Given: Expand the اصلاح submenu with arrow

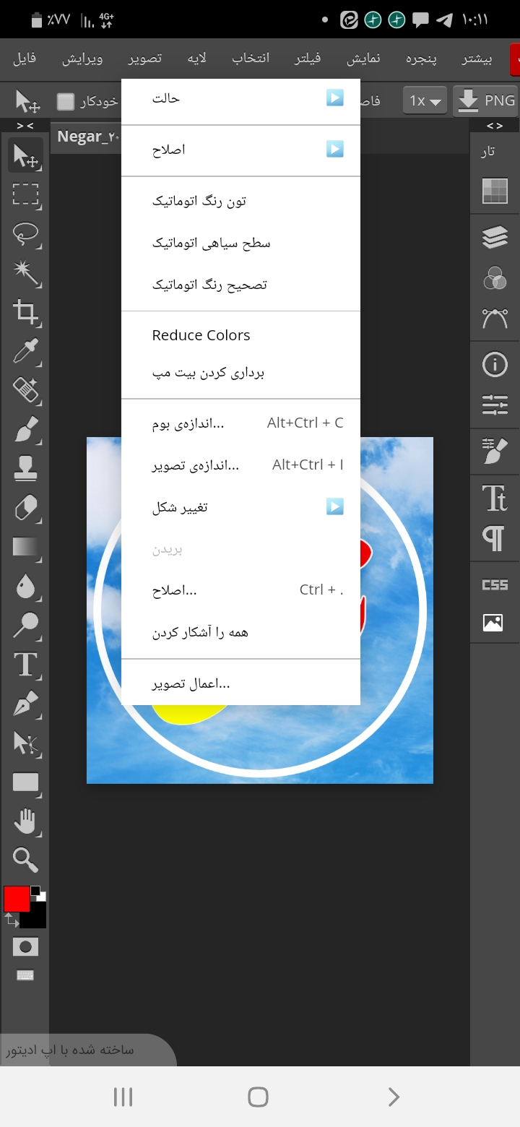Looking at the screenshot, I should click(x=240, y=150).
